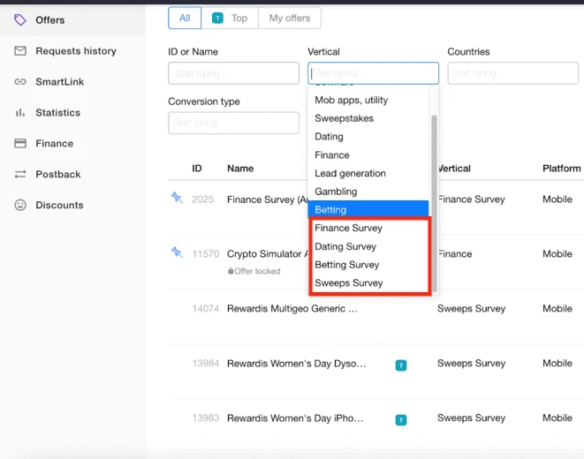Open the Countries filter field

(x=512, y=73)
